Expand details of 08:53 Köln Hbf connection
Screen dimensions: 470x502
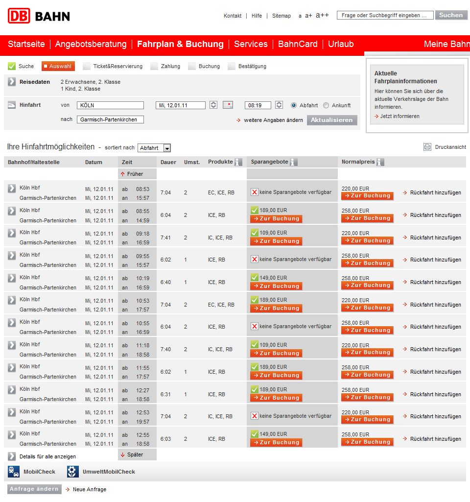point(12,189)
